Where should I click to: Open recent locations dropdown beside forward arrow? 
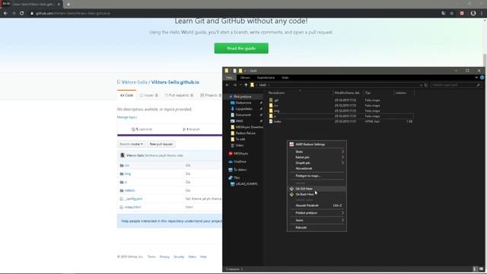tap(240, 84)
